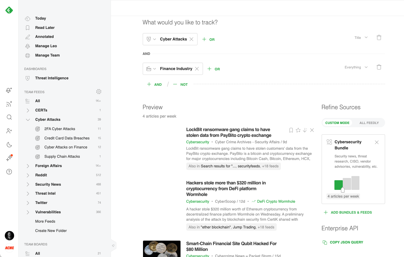Open the Title scope dropdown
404x257 pixels.
361,38
